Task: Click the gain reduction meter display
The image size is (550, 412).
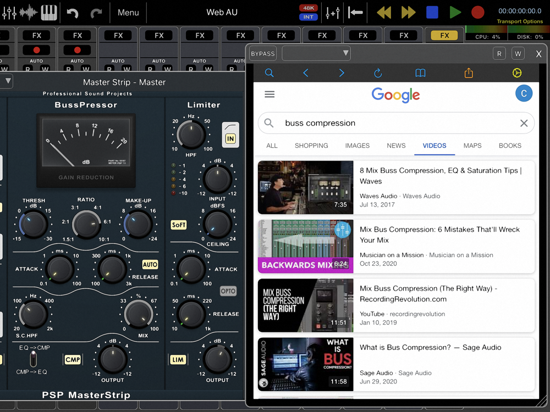Action: click(x=86, y=150)
